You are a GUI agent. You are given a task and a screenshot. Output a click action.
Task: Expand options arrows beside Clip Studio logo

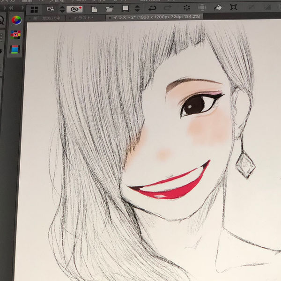tap(62, 9)
